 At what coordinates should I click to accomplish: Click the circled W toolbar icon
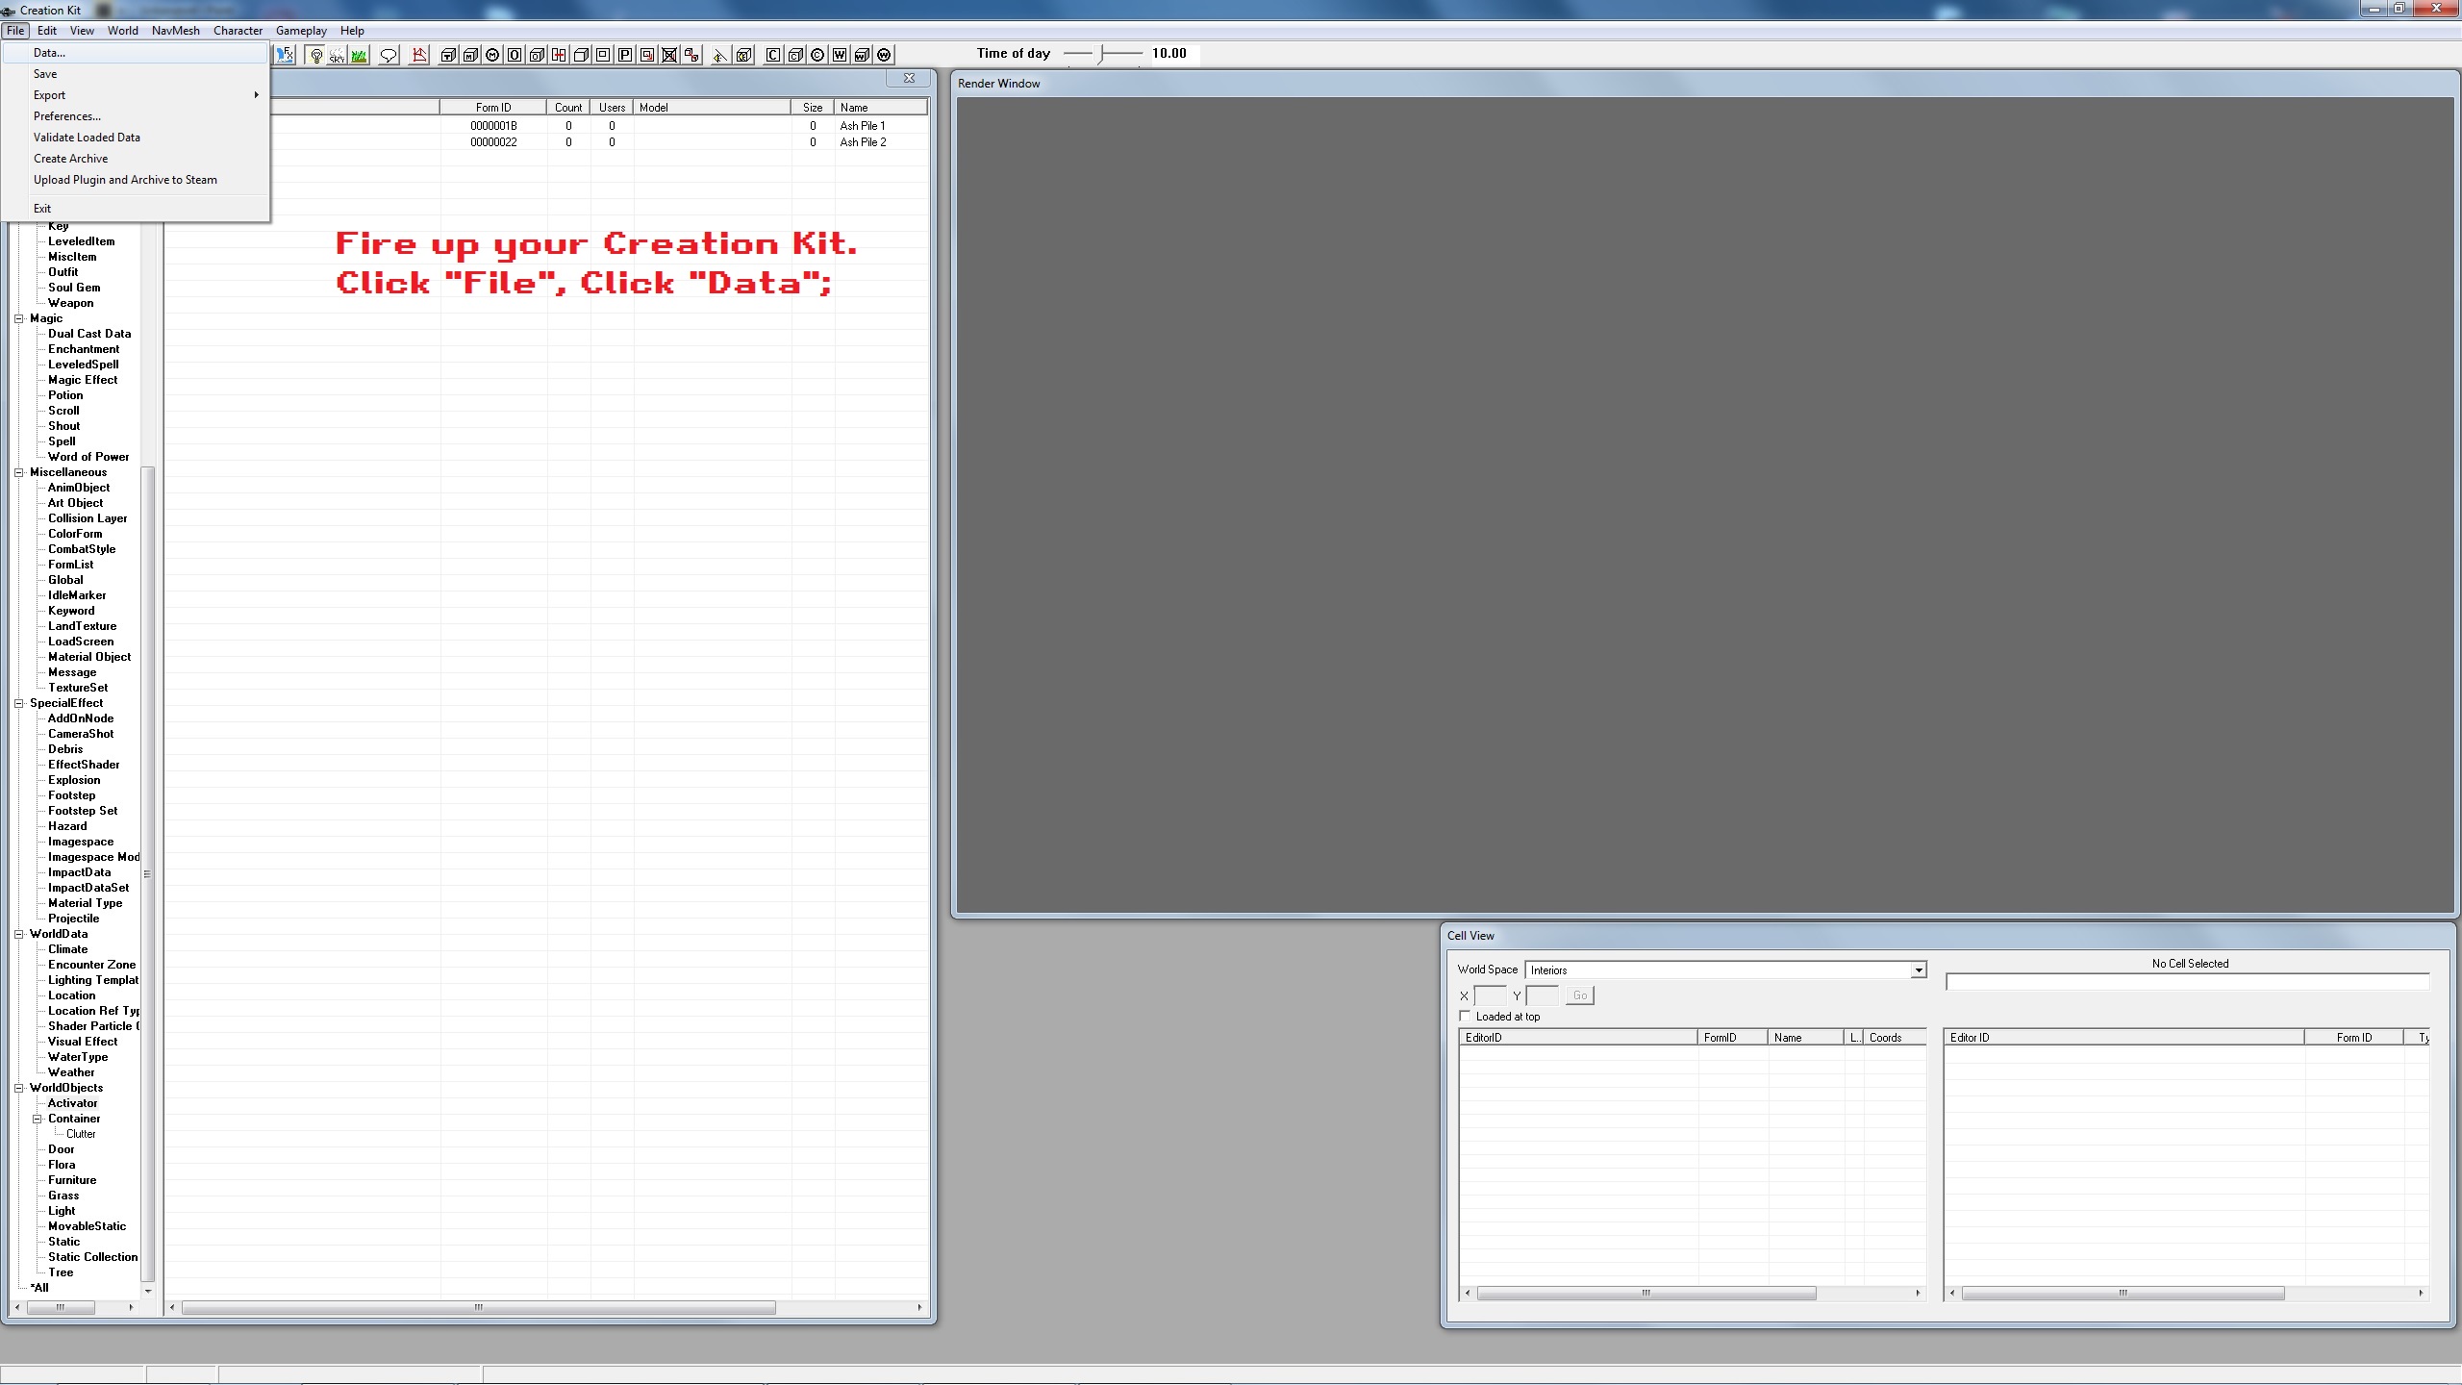(884, 55)
